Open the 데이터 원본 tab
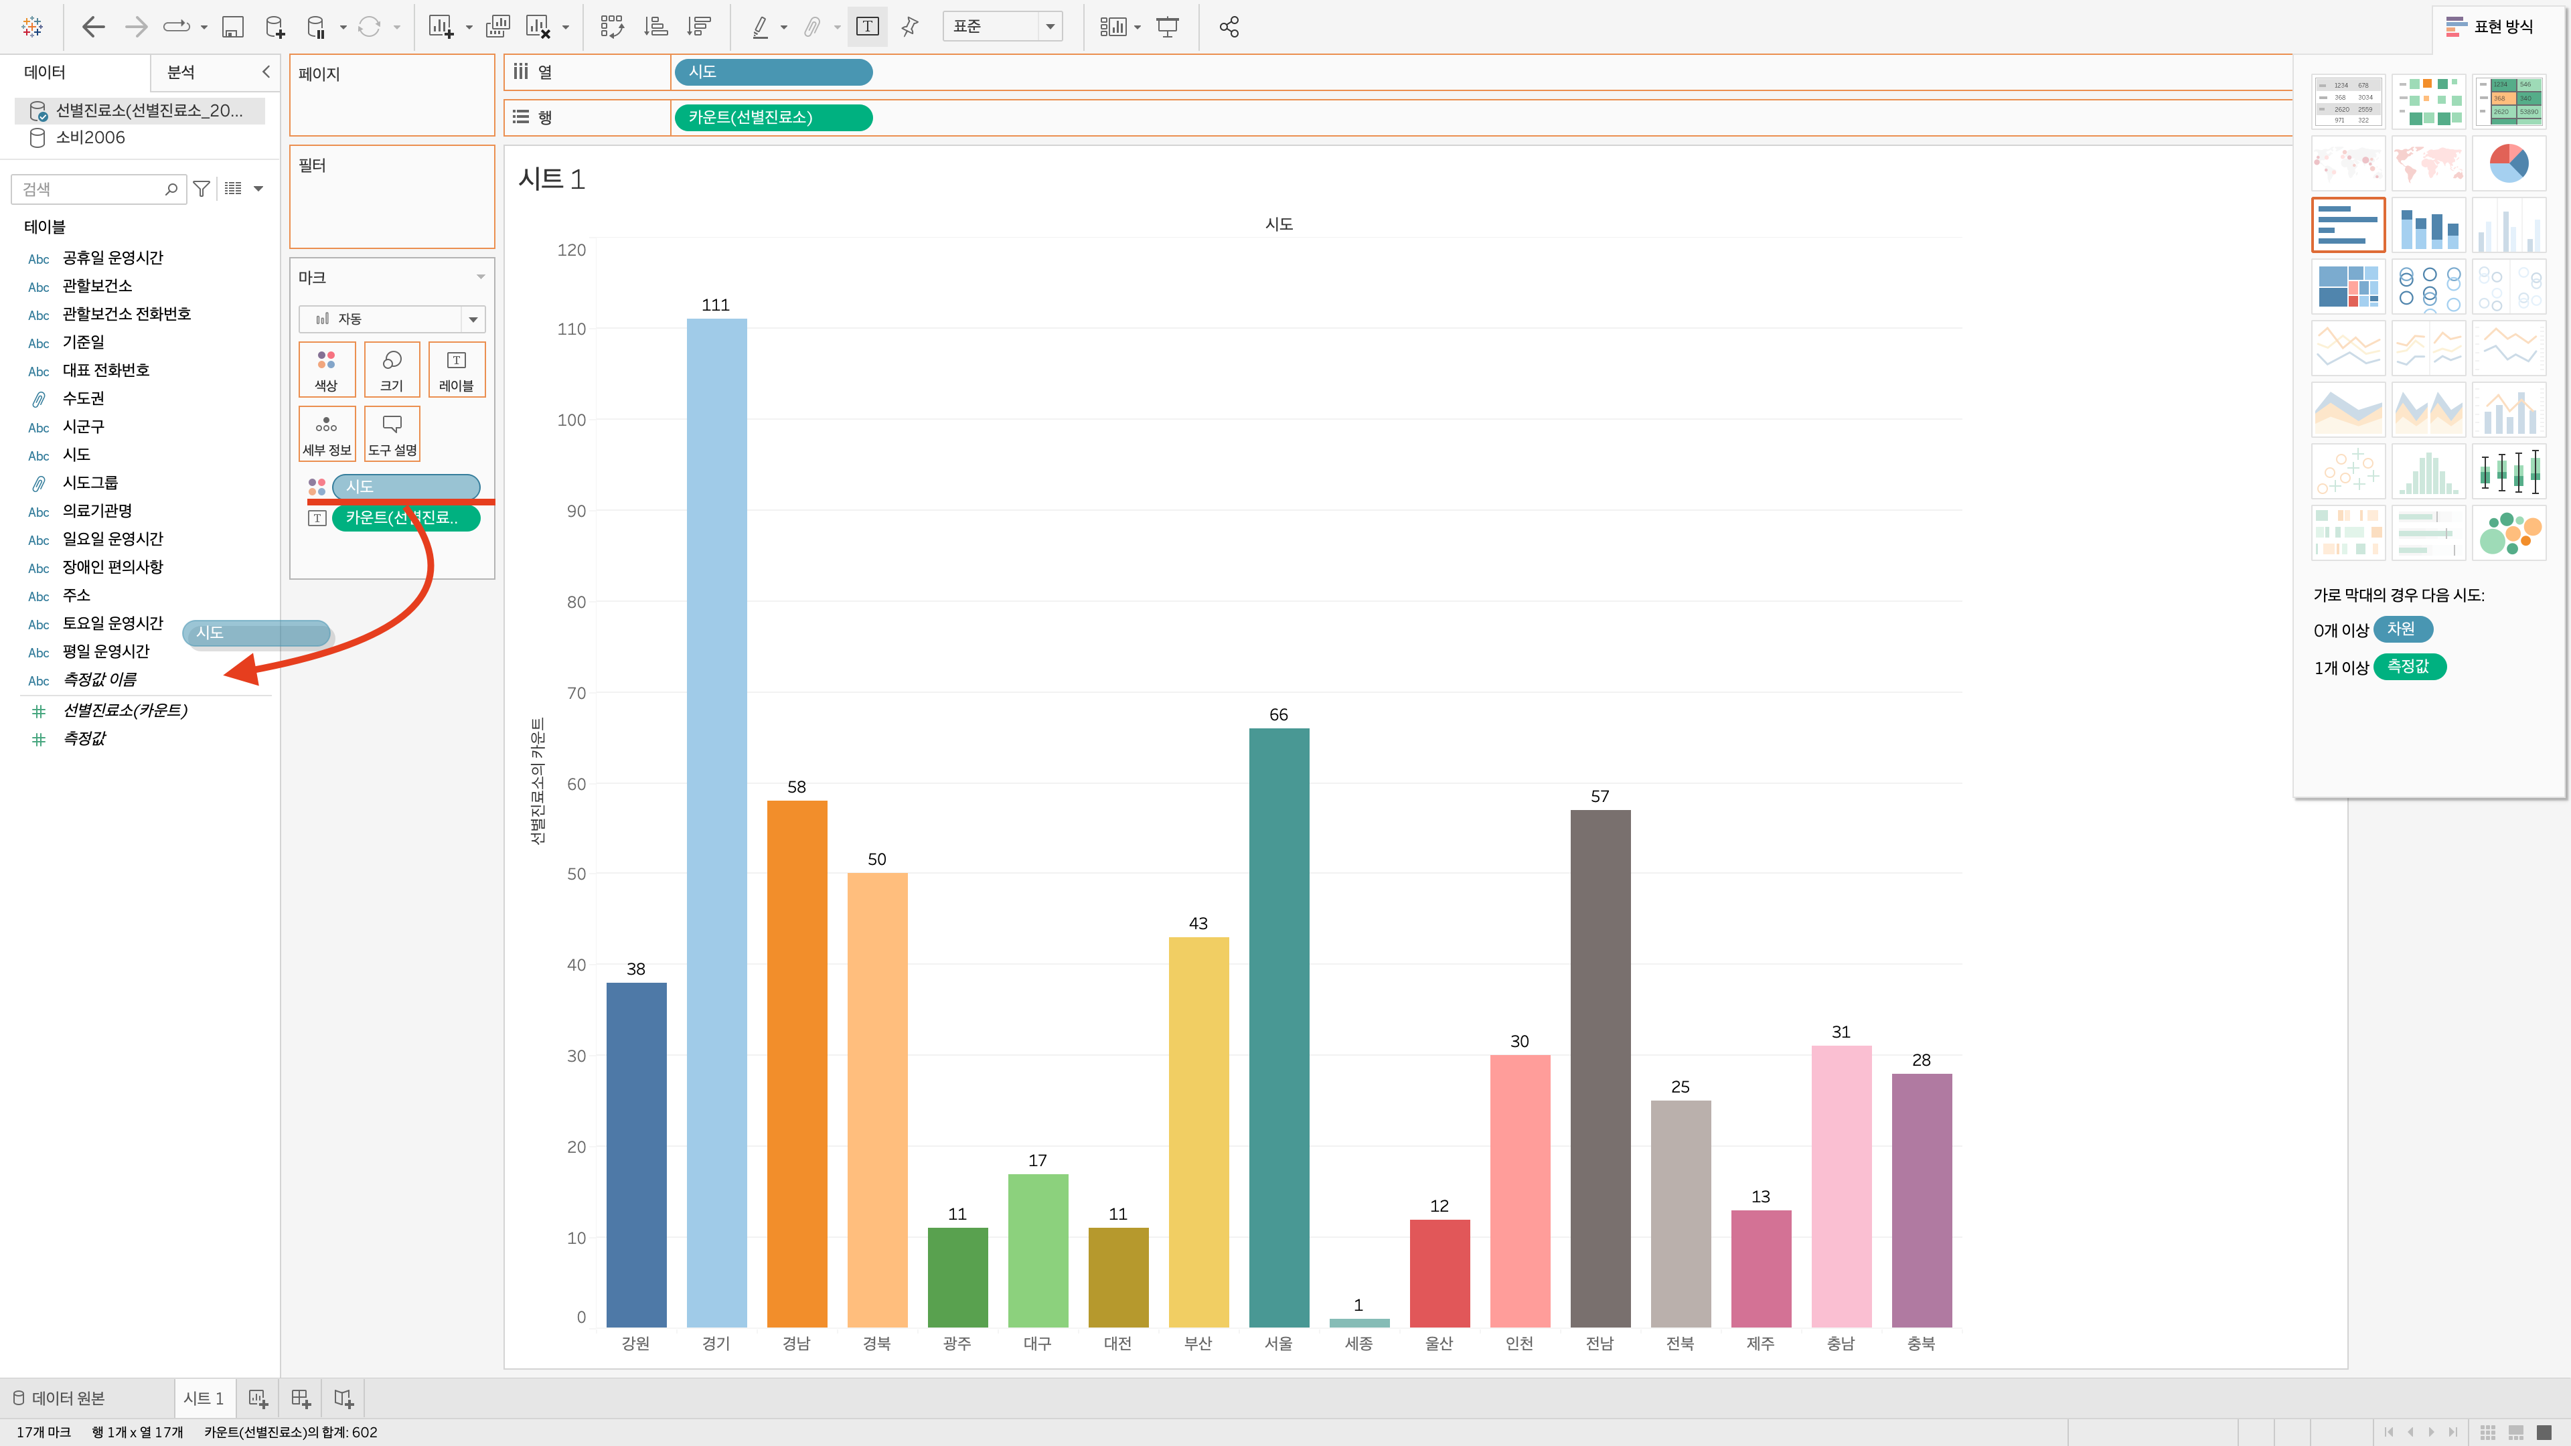Screen dimensions: 2571x1446 (59, 1398)
